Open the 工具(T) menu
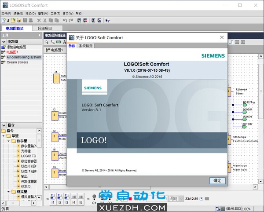This screenshot has height=212, width=264. click(55, 14)
